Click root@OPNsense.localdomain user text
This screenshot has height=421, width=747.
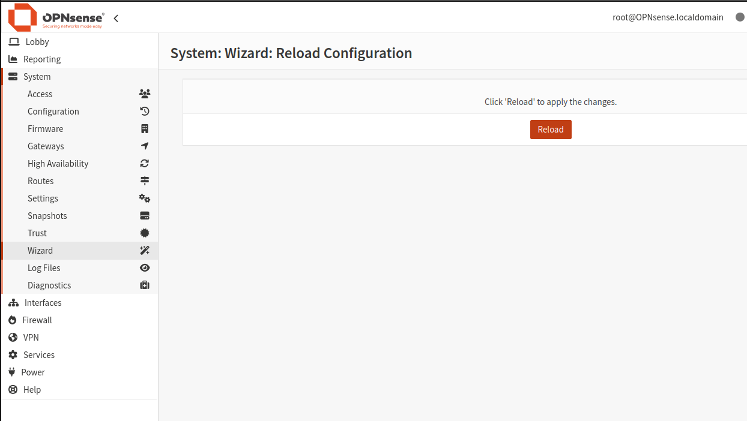(x=668, y=17)
